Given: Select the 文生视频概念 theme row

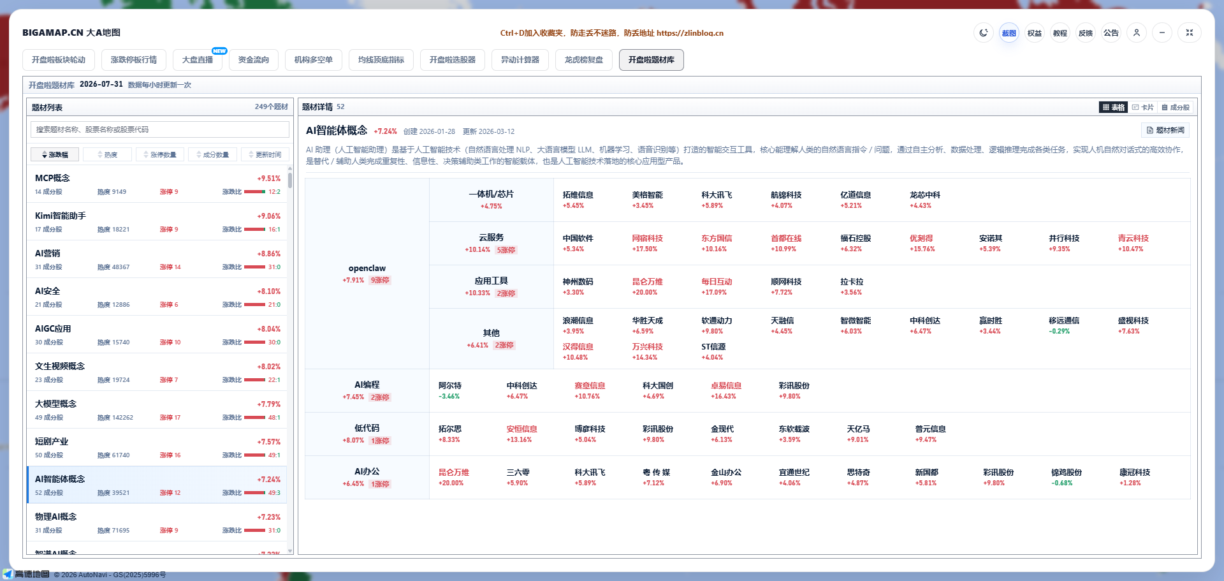Looking at the screenshot, I should click(157, 372).
